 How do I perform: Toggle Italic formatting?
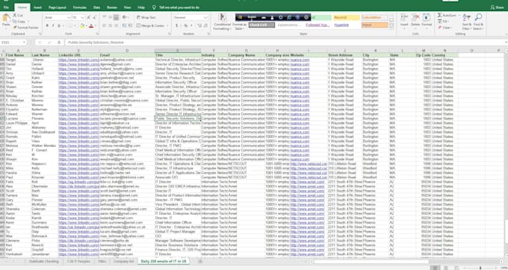click(x=53, y=25)
